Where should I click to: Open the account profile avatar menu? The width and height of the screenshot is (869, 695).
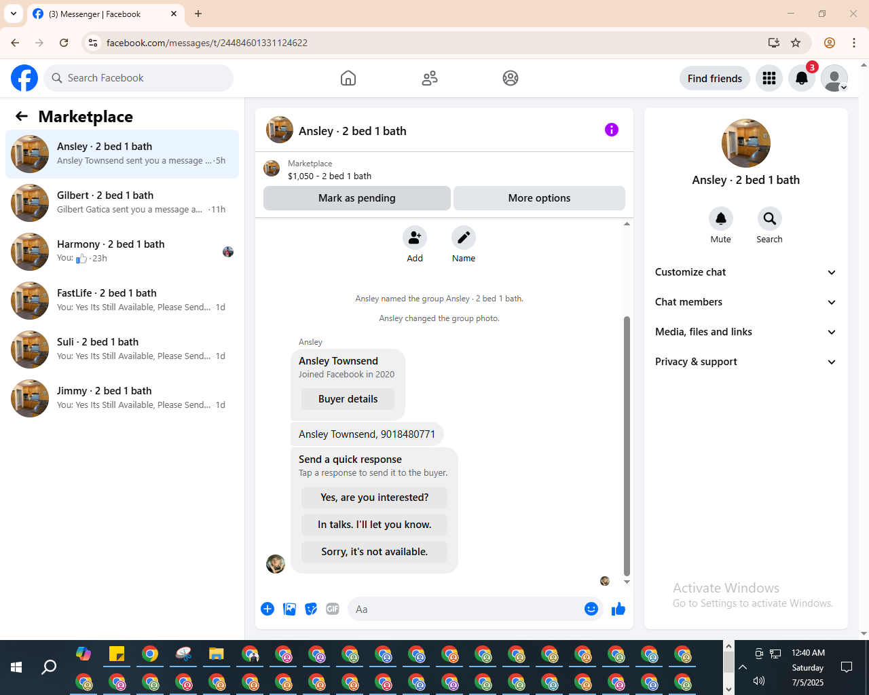(x=834, y=78)
